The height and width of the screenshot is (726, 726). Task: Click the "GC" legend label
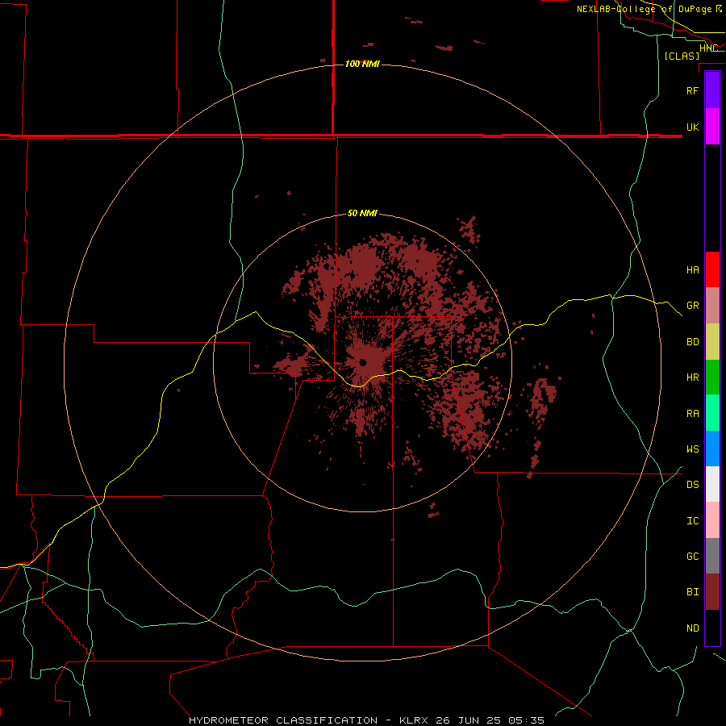click(693, 557)
